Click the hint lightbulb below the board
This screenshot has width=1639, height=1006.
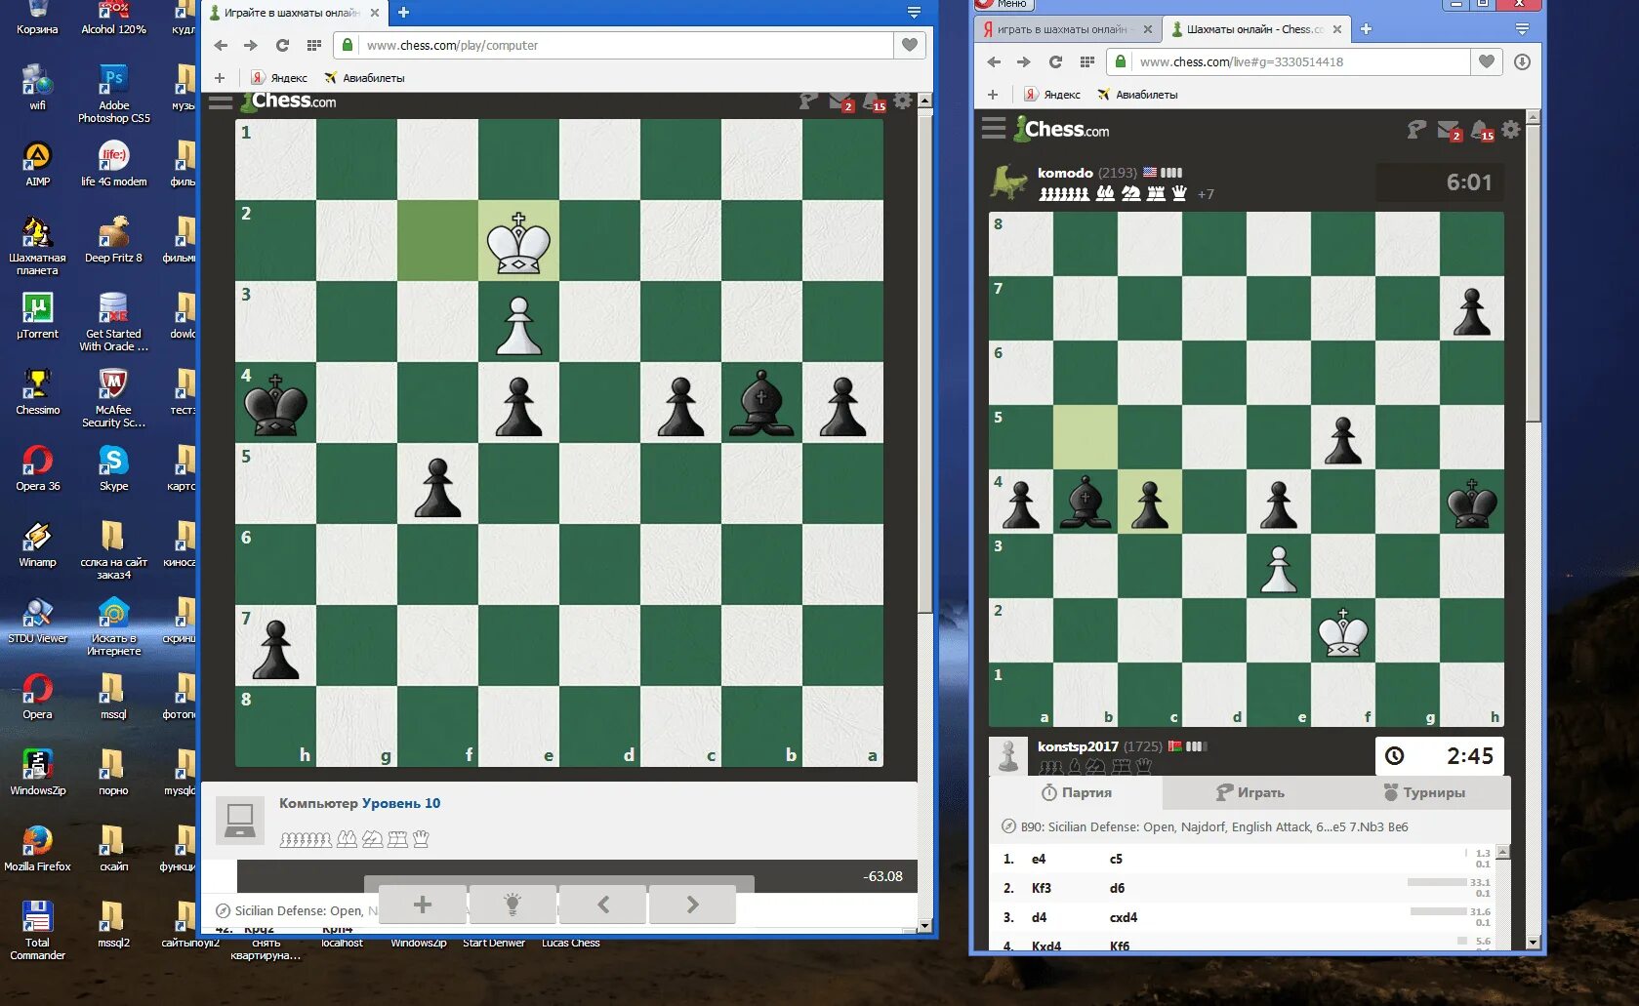[512, 904]
